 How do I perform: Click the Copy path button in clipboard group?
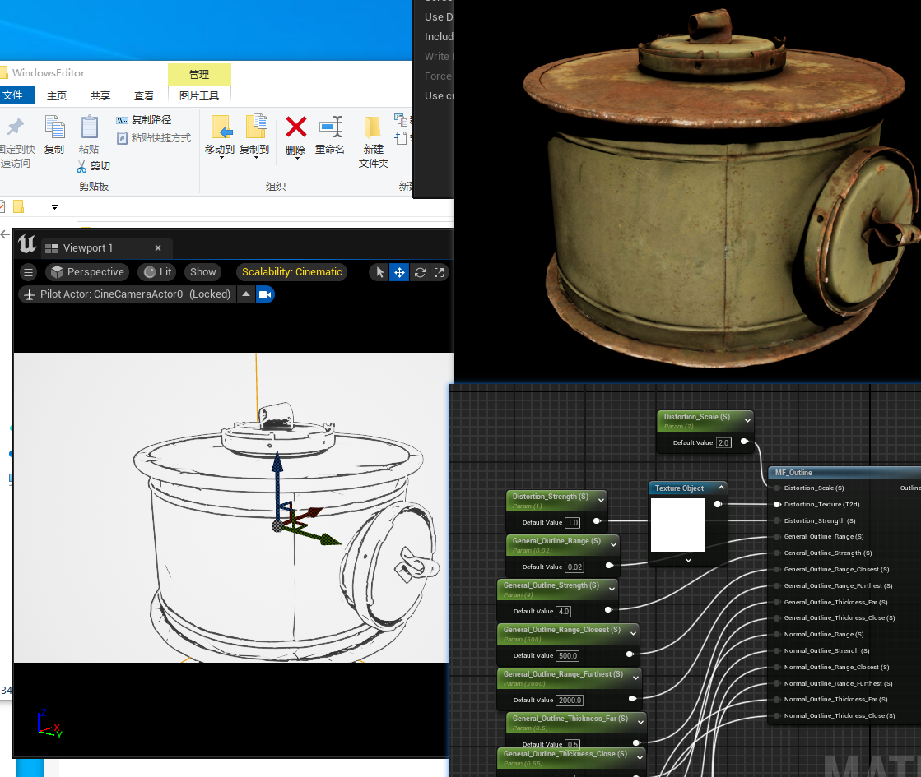point(144,120)
